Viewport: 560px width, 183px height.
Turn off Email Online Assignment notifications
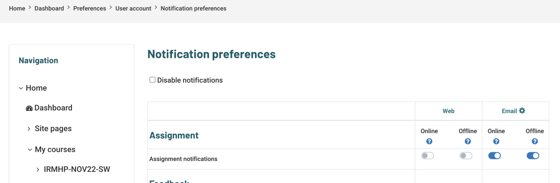tap(495, 156)
